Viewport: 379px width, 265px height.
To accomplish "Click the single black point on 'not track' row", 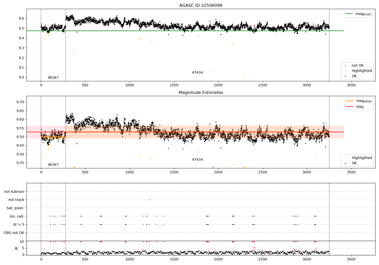I will [150, 200].
